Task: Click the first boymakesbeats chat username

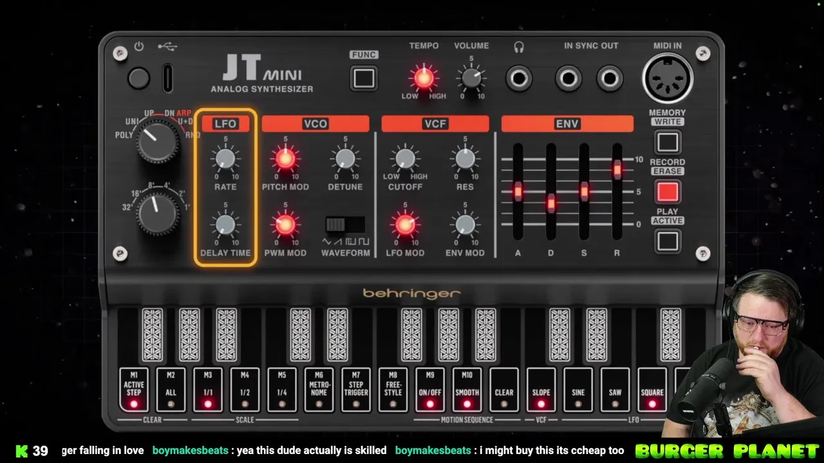Action: point(191,451)
